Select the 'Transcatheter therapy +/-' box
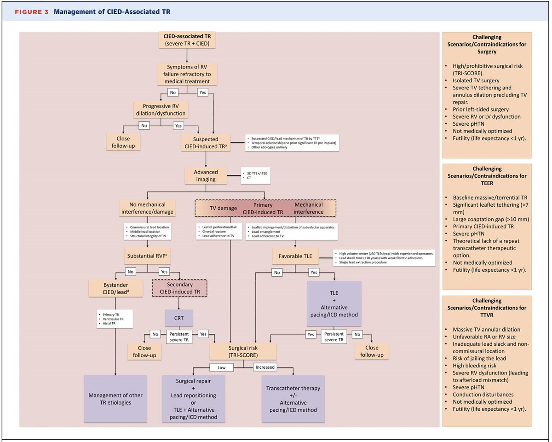 (293, 399)
